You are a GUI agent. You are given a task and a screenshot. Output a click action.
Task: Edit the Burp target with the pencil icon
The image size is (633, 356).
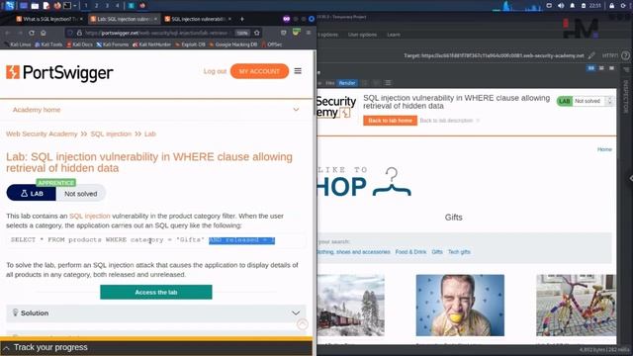tap(591, 55)
